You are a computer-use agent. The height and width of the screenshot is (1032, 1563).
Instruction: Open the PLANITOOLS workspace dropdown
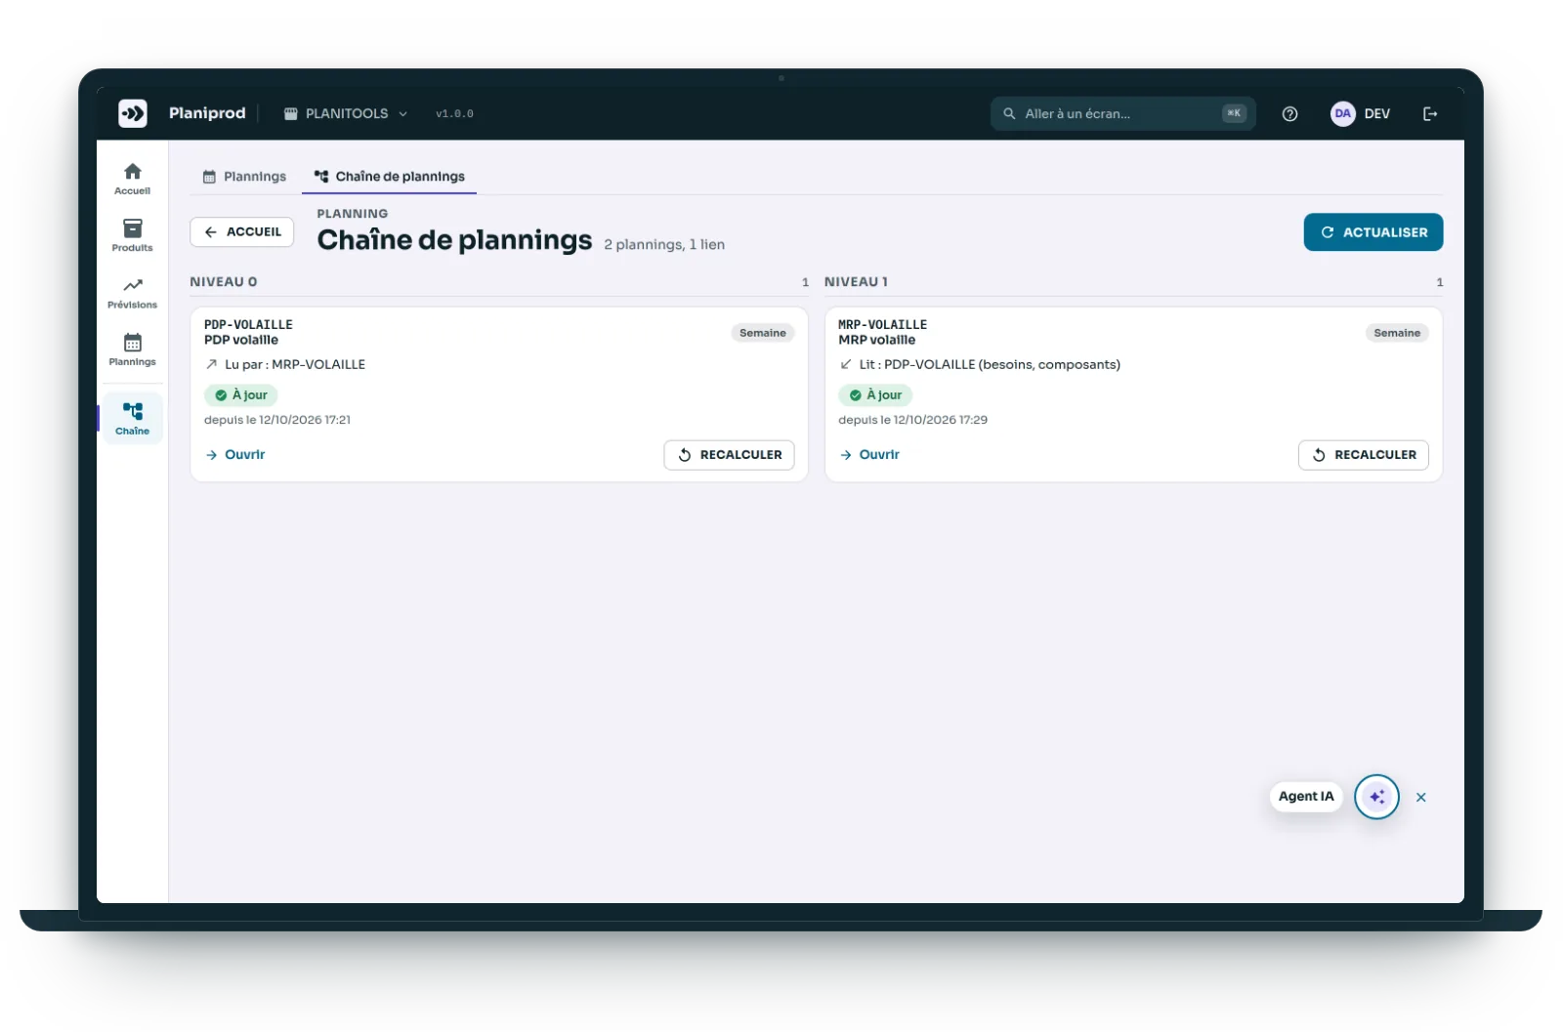coord(346,113)
